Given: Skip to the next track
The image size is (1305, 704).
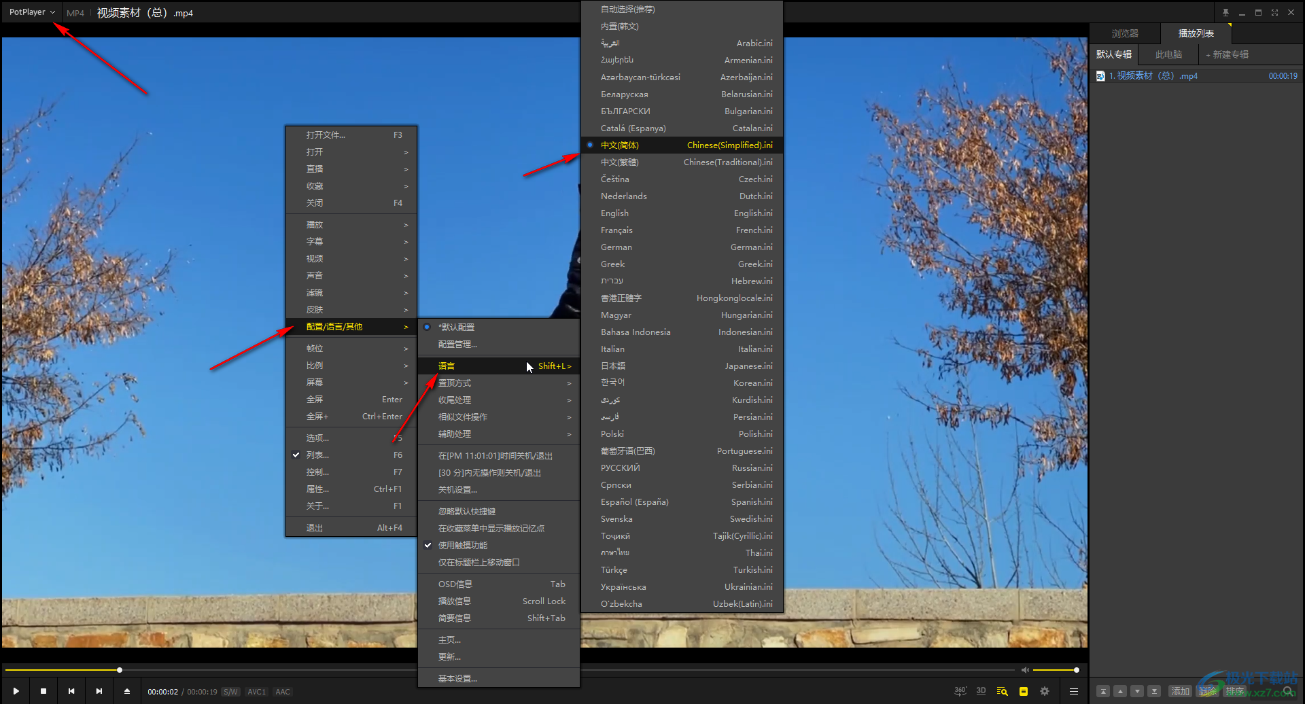Looking at the screenshot, I should coord(99,691).
